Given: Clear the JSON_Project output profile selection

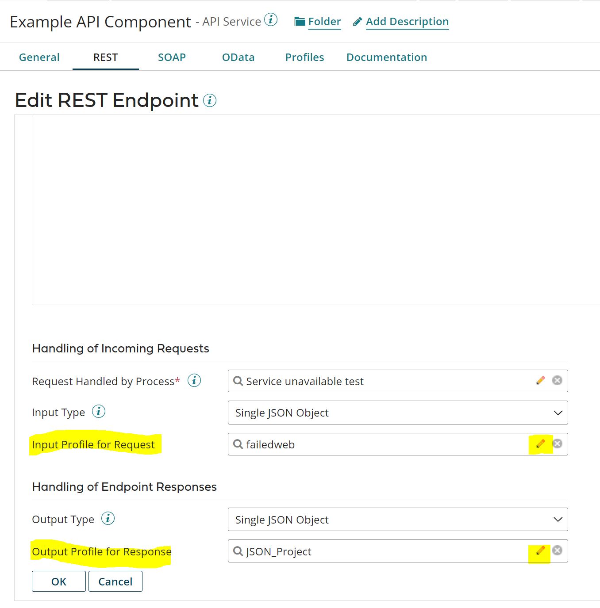Looking at the screenshot, I should pos(557,551).
